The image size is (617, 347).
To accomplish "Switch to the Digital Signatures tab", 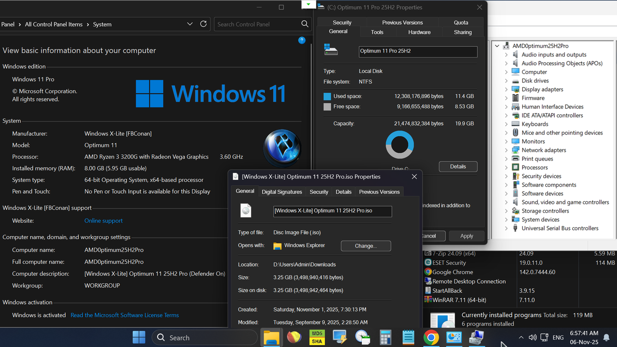I will tap(282, 191).
